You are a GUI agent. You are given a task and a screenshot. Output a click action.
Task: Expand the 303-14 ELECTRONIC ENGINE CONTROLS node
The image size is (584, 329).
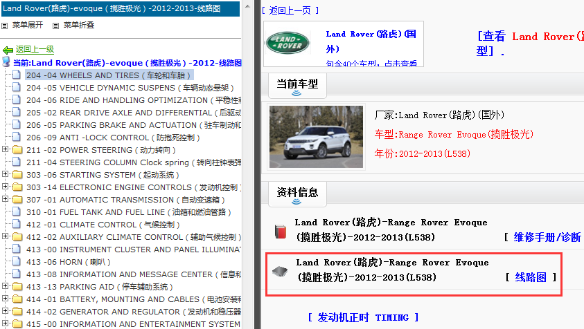(5, 186)
